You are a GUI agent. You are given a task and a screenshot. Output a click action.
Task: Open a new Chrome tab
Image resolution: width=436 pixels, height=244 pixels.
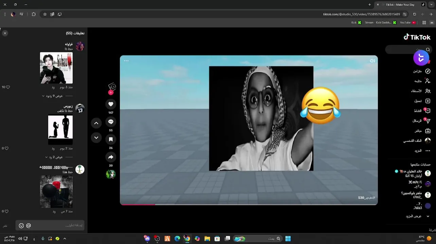pos(370,4)
